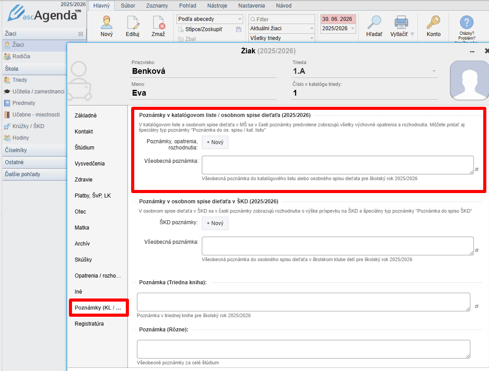Click the save disk icon beside Stĺpce/Zoskupiť
Viewport: 489px width, 371px height.
pos(239,29)
